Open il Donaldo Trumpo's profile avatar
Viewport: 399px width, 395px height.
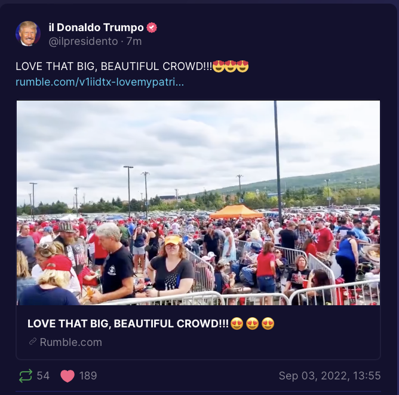coord(28,34)
